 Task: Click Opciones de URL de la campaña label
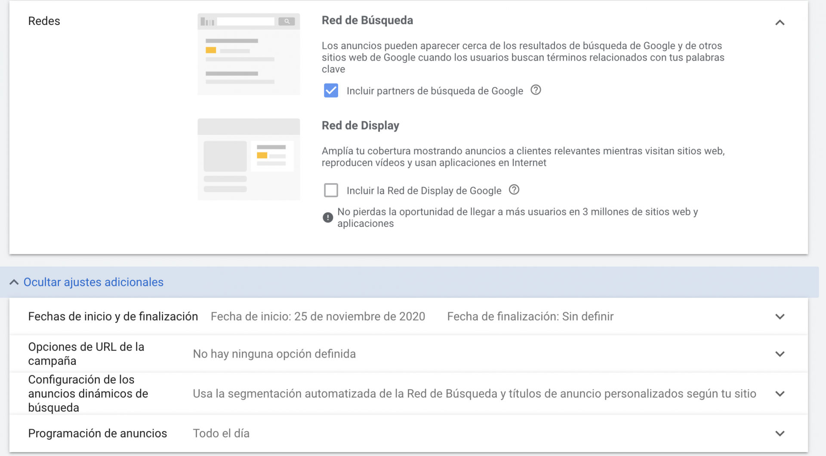click(86, 354)
